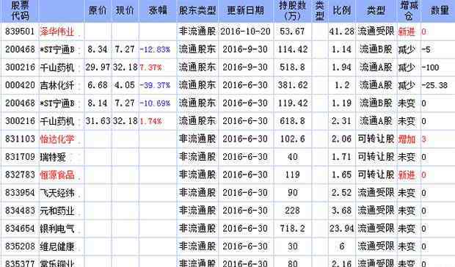Click the -39.37% change value
Viewport: 455px width, 267px height.
(155, 86)
